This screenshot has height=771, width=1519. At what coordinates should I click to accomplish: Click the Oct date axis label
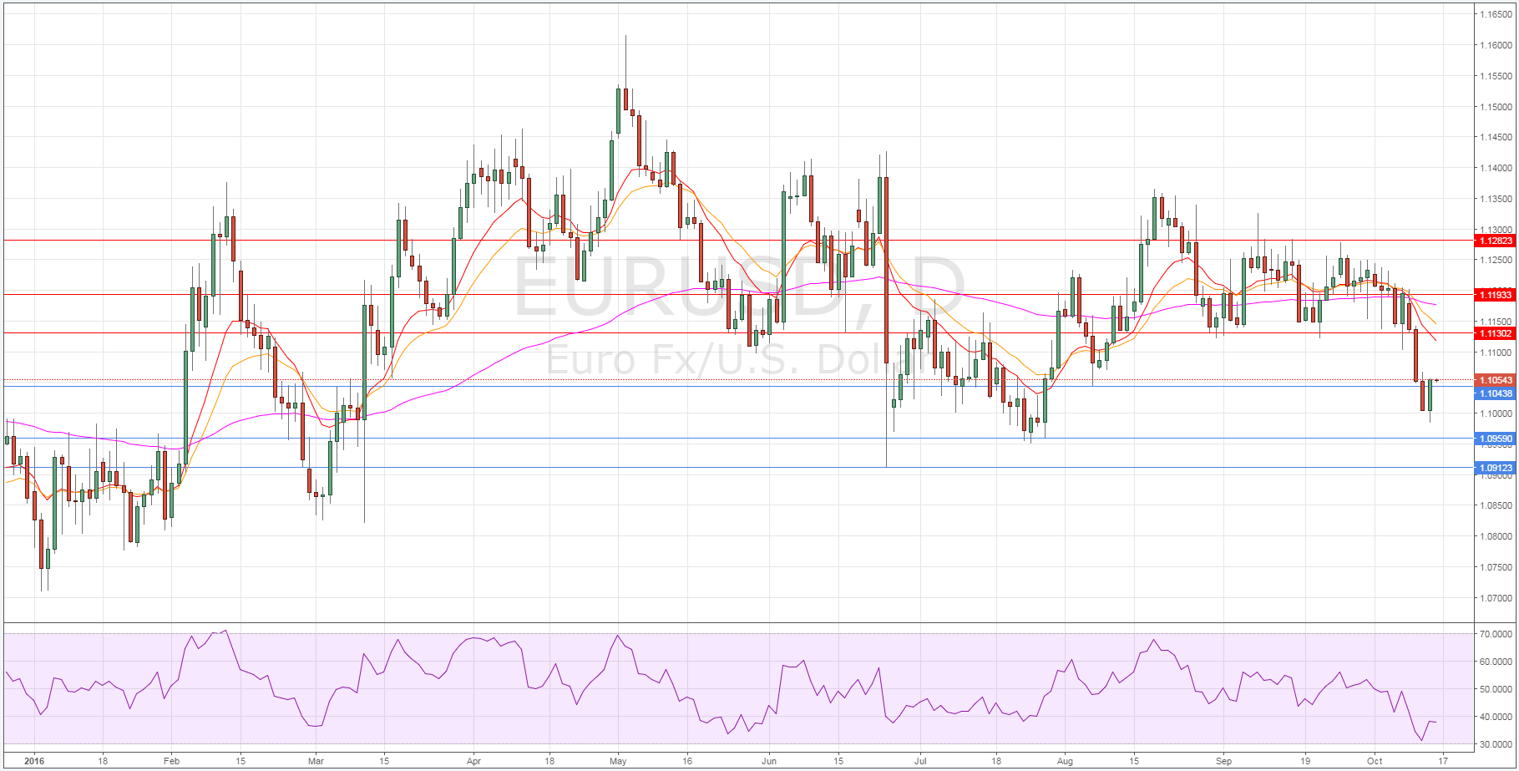1375,761
